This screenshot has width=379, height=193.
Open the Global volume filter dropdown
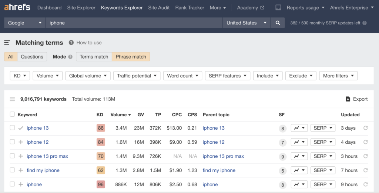(x=88, y=76)
